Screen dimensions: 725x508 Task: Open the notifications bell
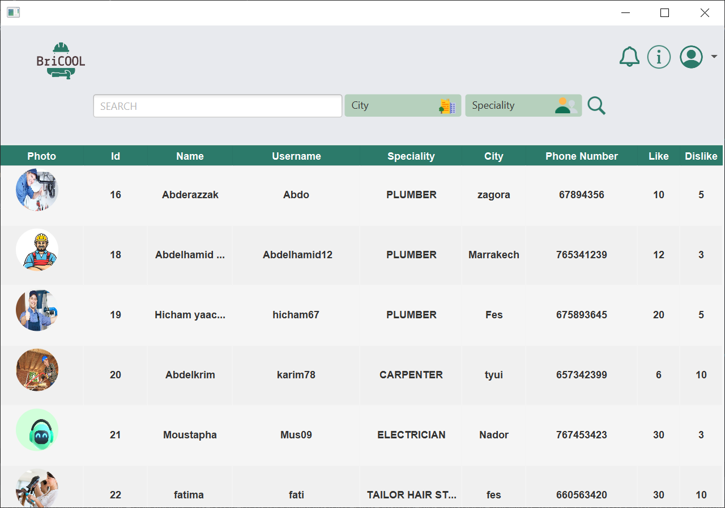[x=629, y=57]
